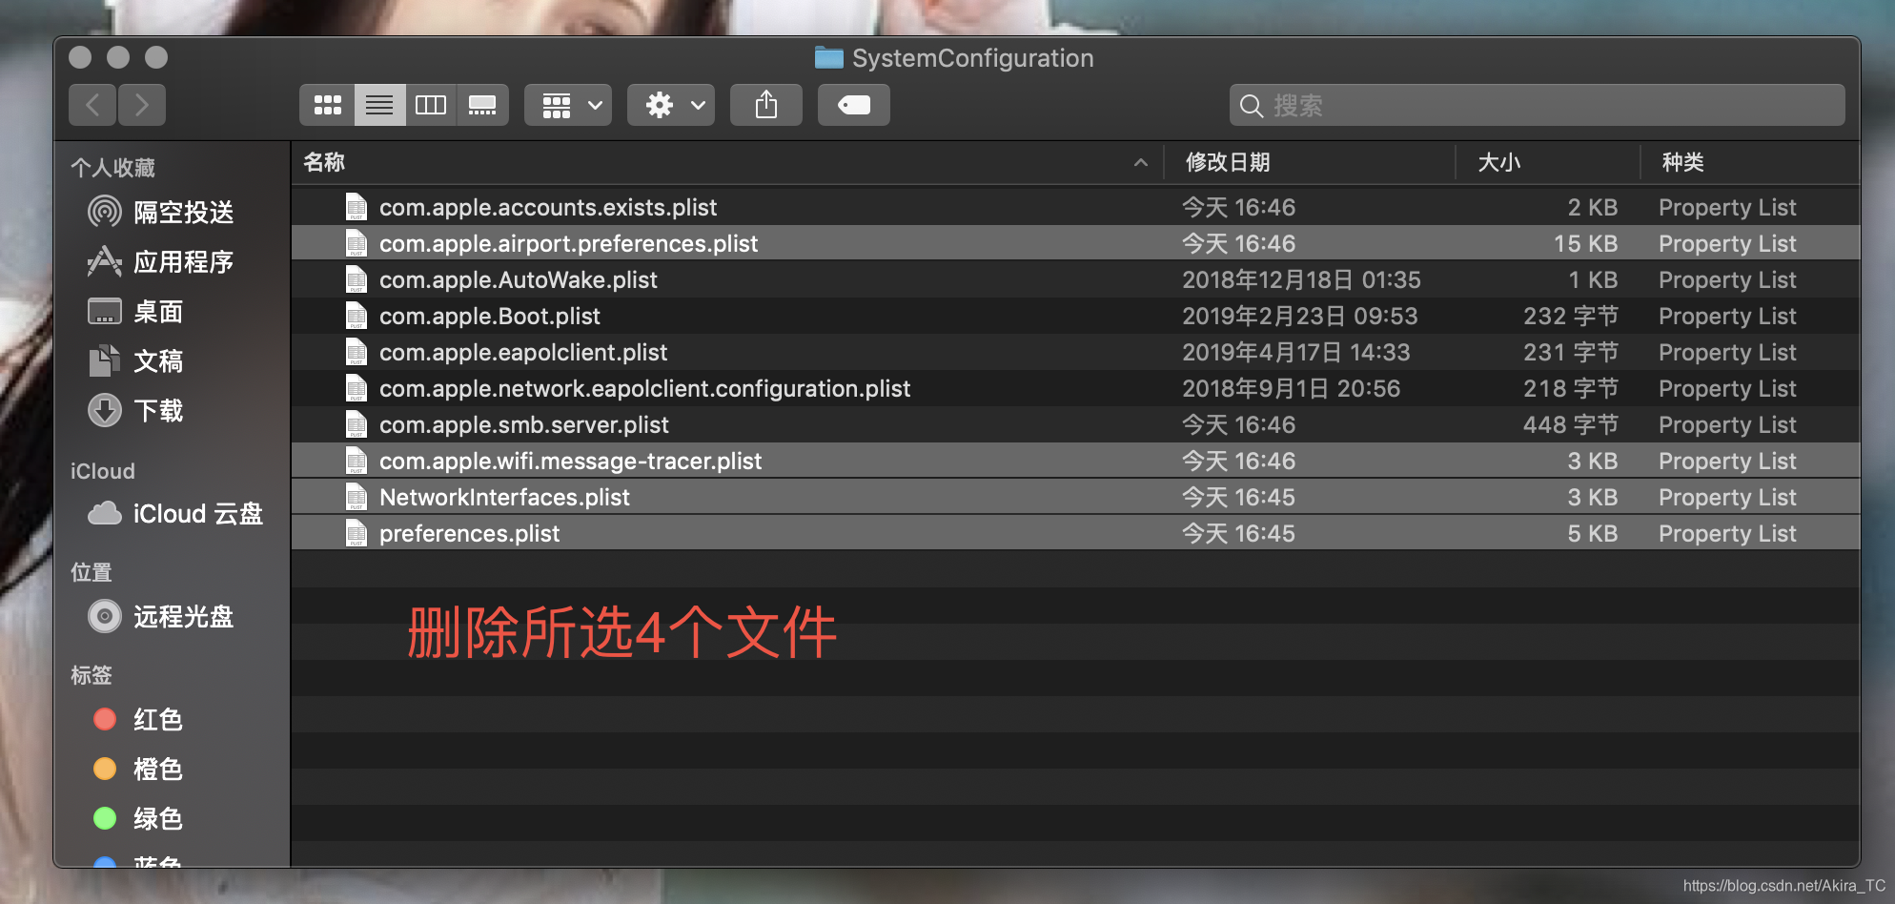Open the group-by arrangement dropdown
Screen dimensions: 1895x904
pos(568,105)
